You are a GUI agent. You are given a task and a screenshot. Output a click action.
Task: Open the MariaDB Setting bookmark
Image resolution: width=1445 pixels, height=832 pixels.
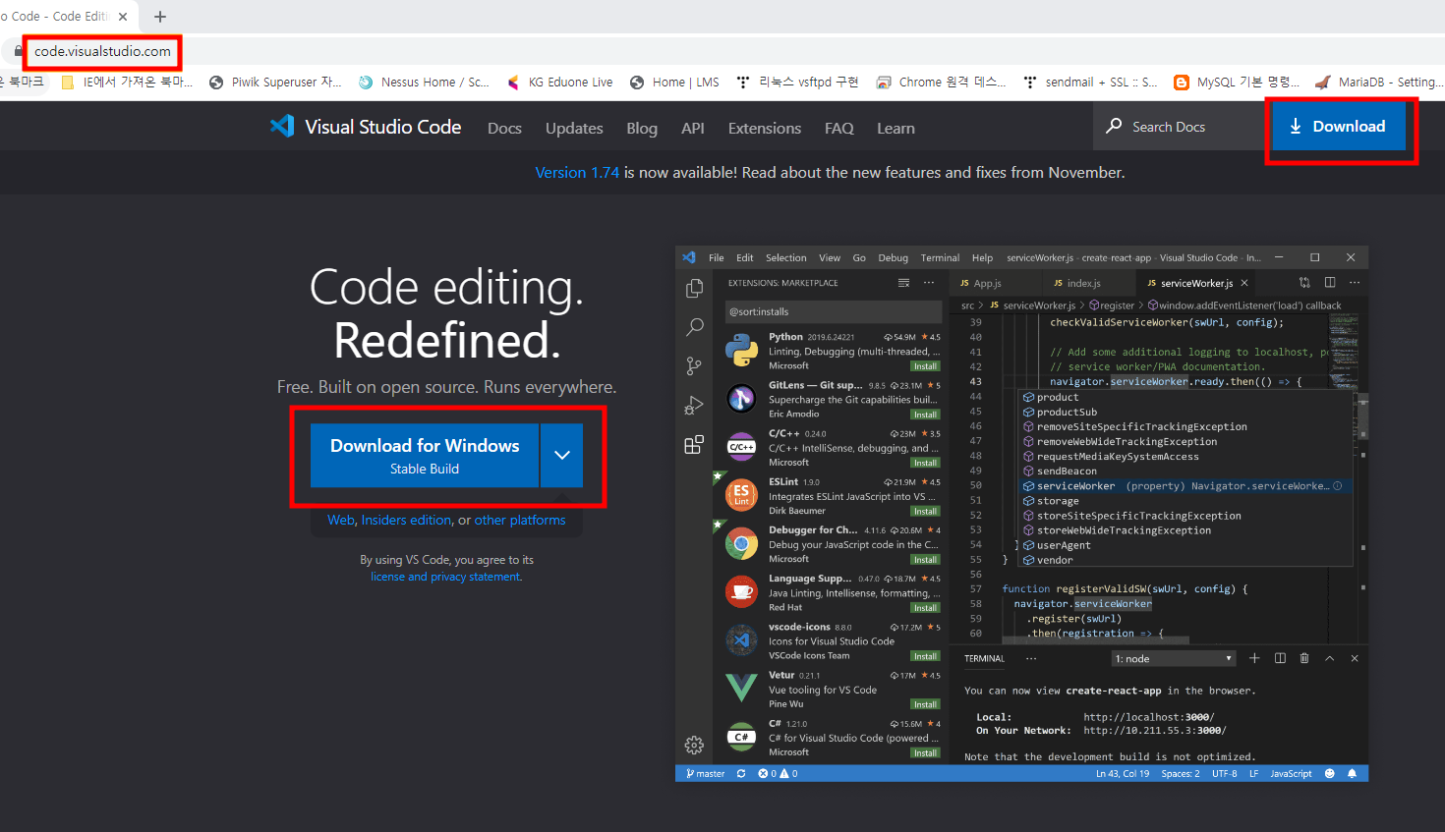click(1379, 83)
